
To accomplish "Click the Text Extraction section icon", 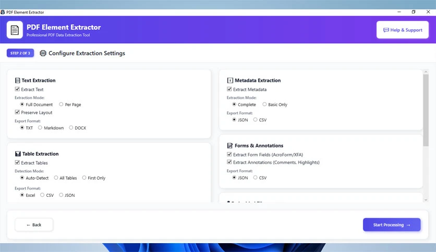I will coord(18,81).
